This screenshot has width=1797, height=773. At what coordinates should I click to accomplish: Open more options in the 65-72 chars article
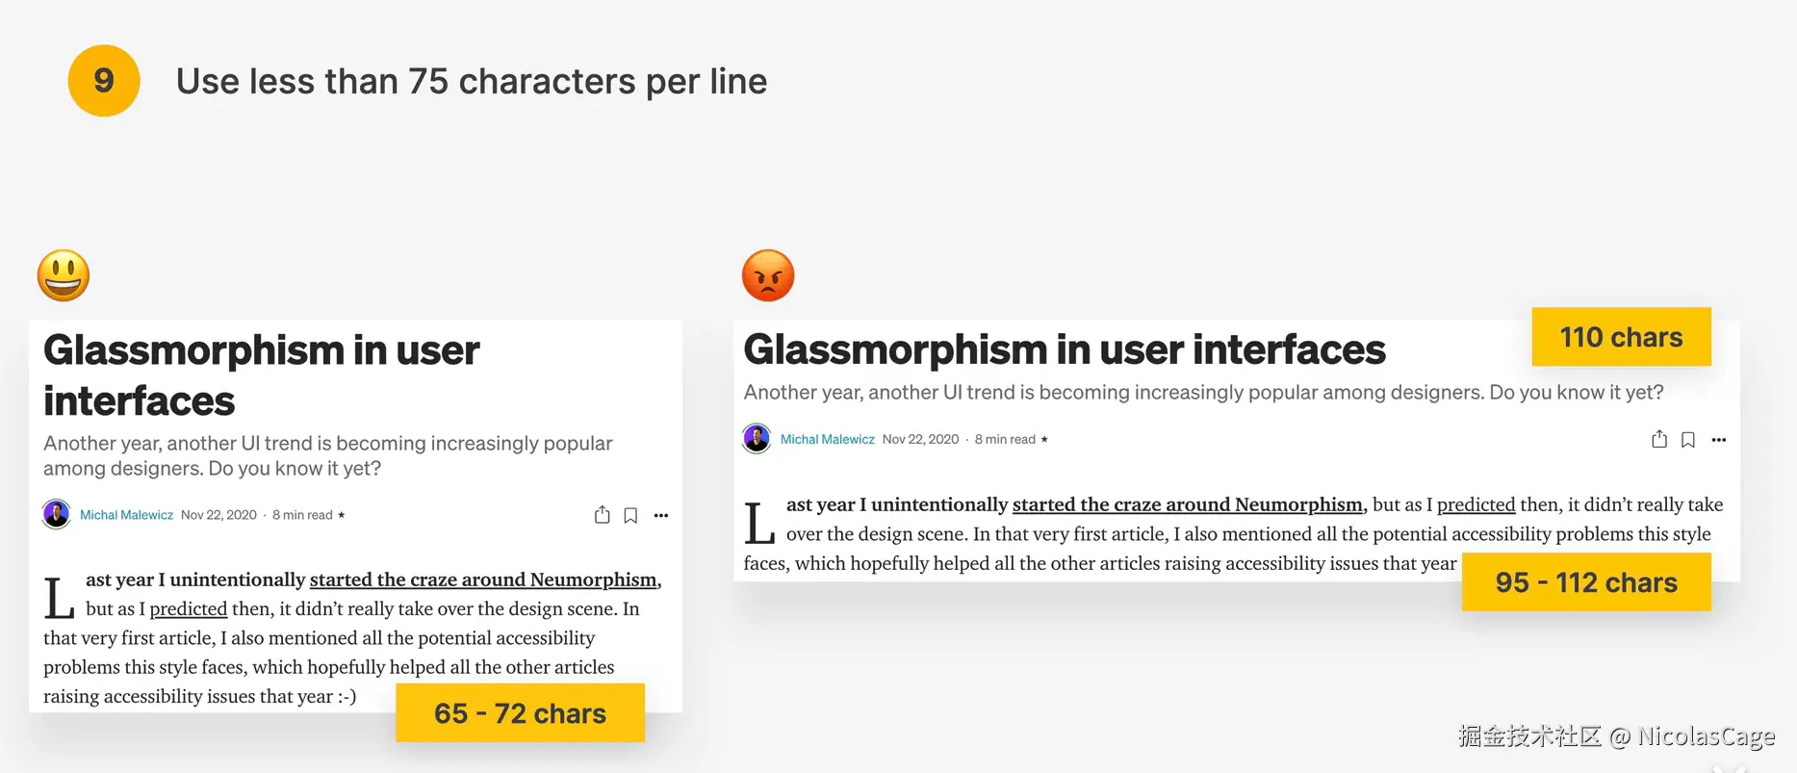tap(661, 516)
